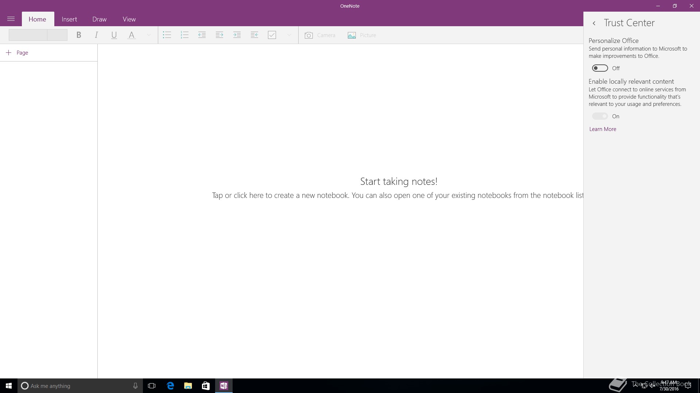Click the Enable locally relevant content heading
This screenshot has height=393, width=700.
[x=631, y=82]
